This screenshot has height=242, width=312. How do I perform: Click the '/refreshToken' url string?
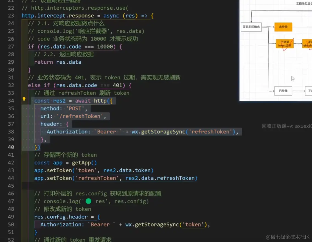click(x=80, y=116)
